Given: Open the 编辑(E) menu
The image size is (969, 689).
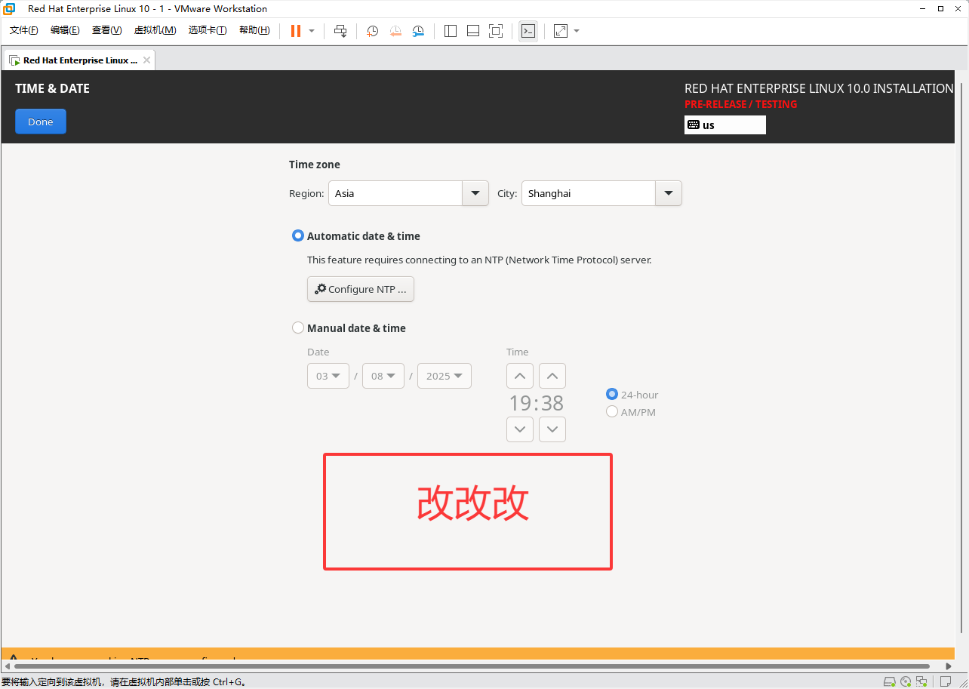Looking at the screenshot, I should click(x=65, y=30).
